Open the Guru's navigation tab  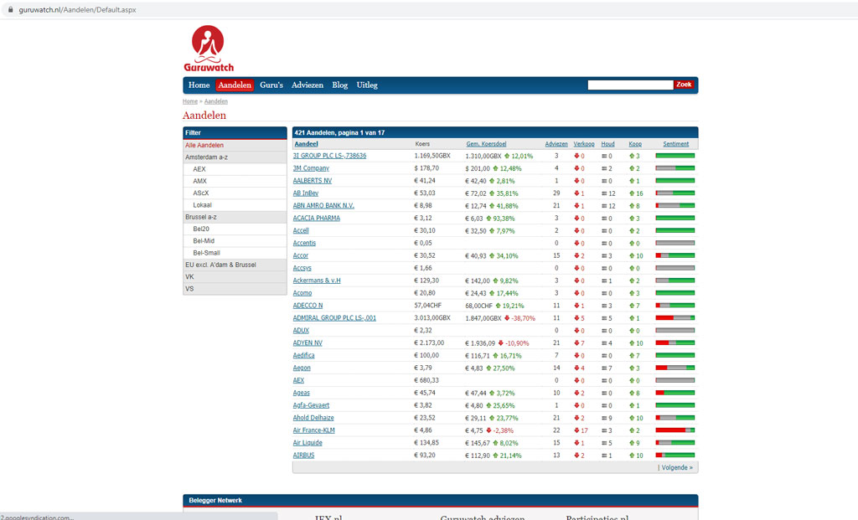[271, 85]
